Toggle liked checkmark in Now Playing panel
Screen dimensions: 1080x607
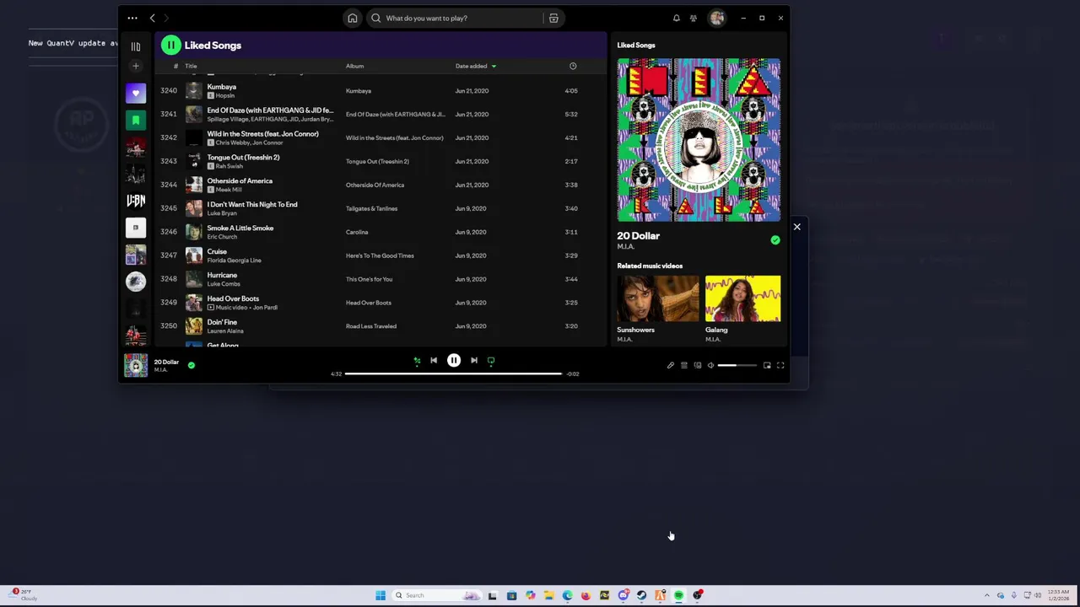click(x=775, y=240)
